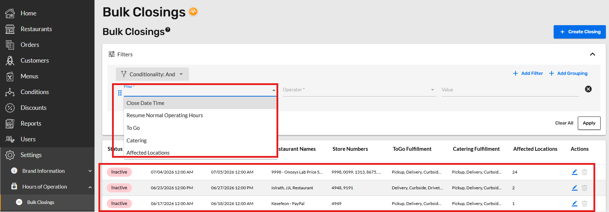Click the Create Closing button
The width and height of the screenshot is (609, 212).
tap(580, 32)
